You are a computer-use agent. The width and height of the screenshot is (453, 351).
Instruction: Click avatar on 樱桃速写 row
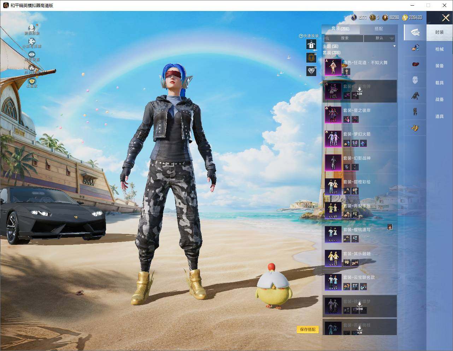[390, 227]
